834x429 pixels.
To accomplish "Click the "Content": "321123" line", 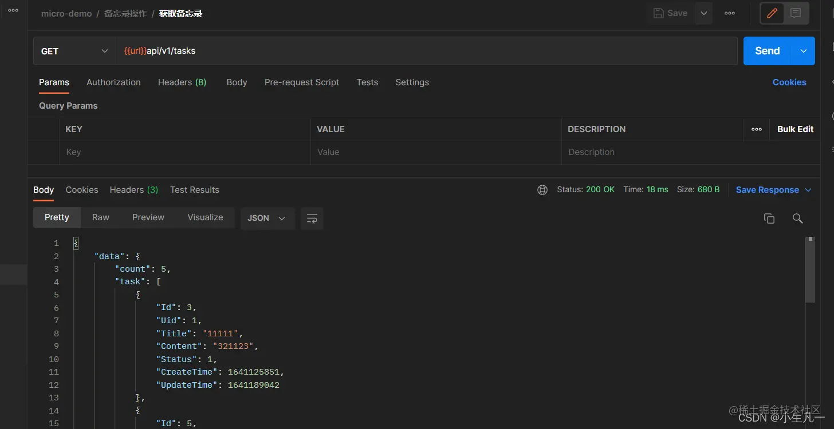I will pos(207,346).
